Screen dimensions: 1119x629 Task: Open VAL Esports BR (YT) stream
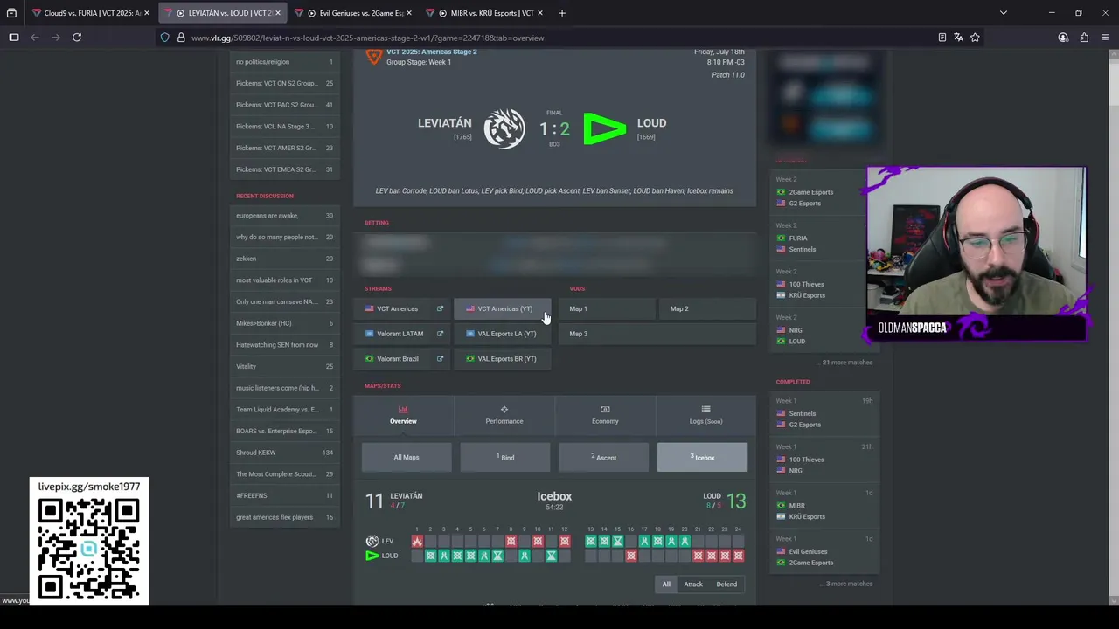click(503, 359)
